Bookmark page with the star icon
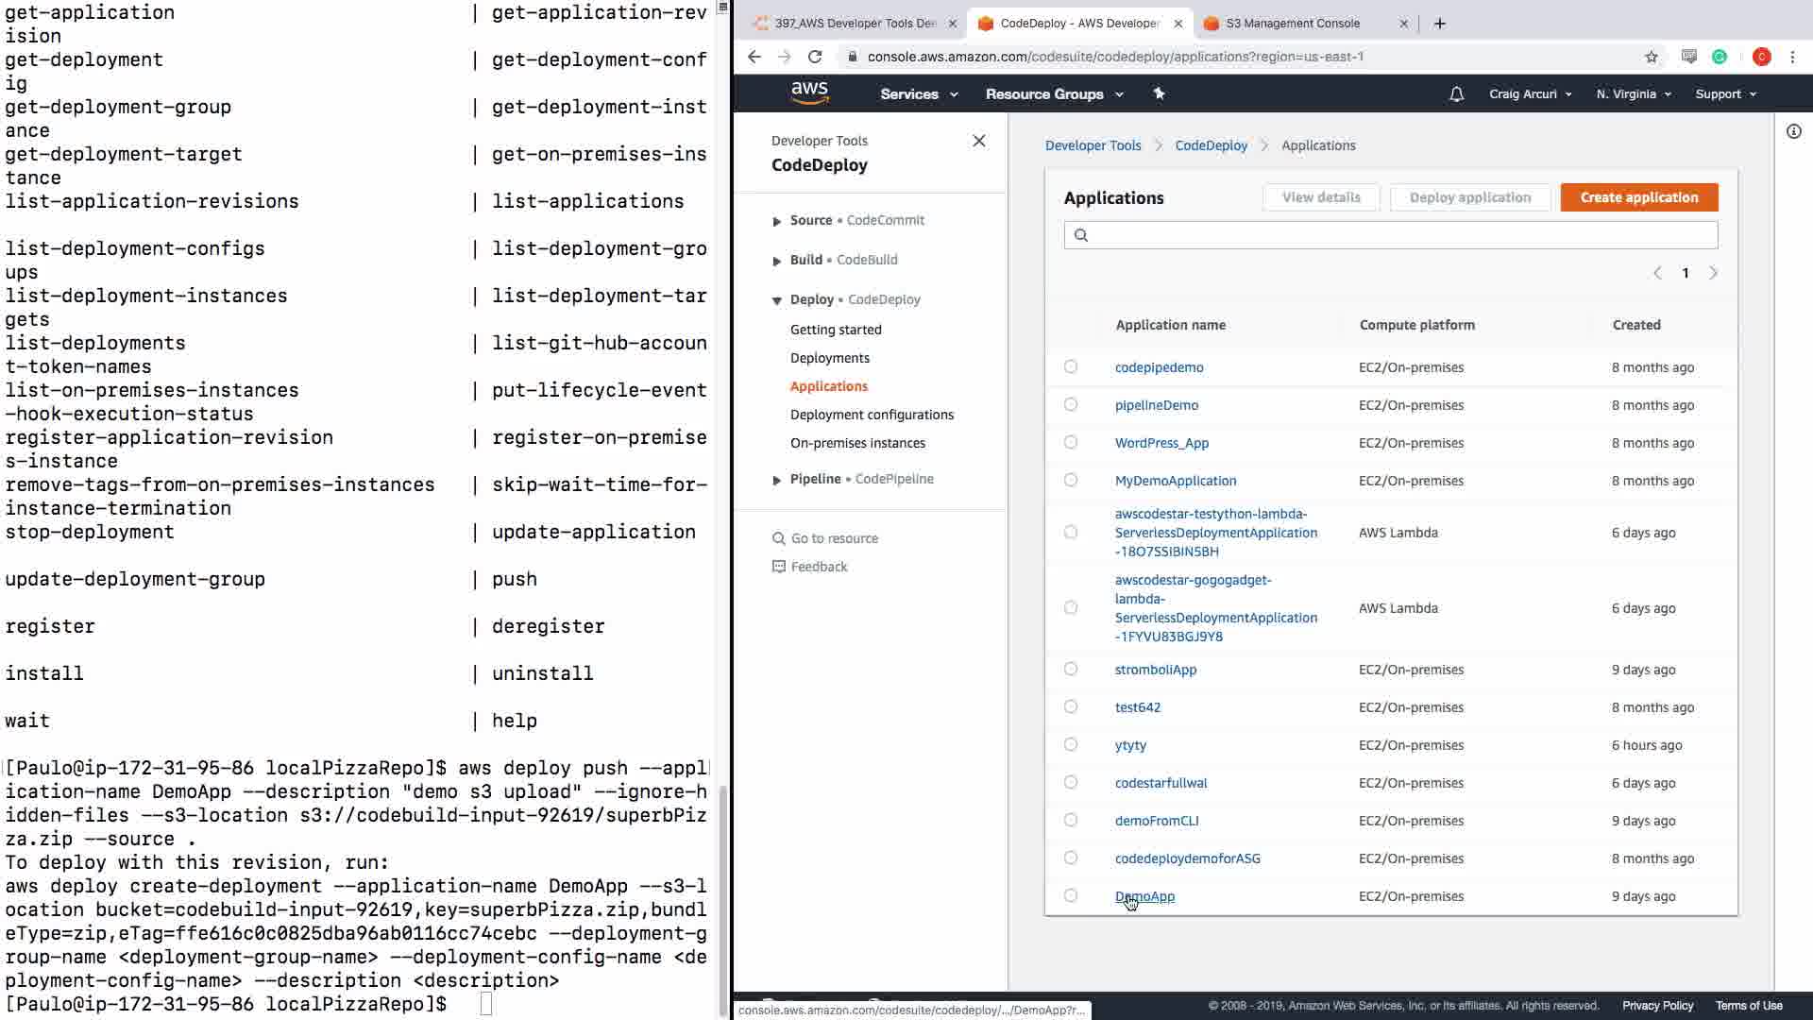 pos(1651,57)
